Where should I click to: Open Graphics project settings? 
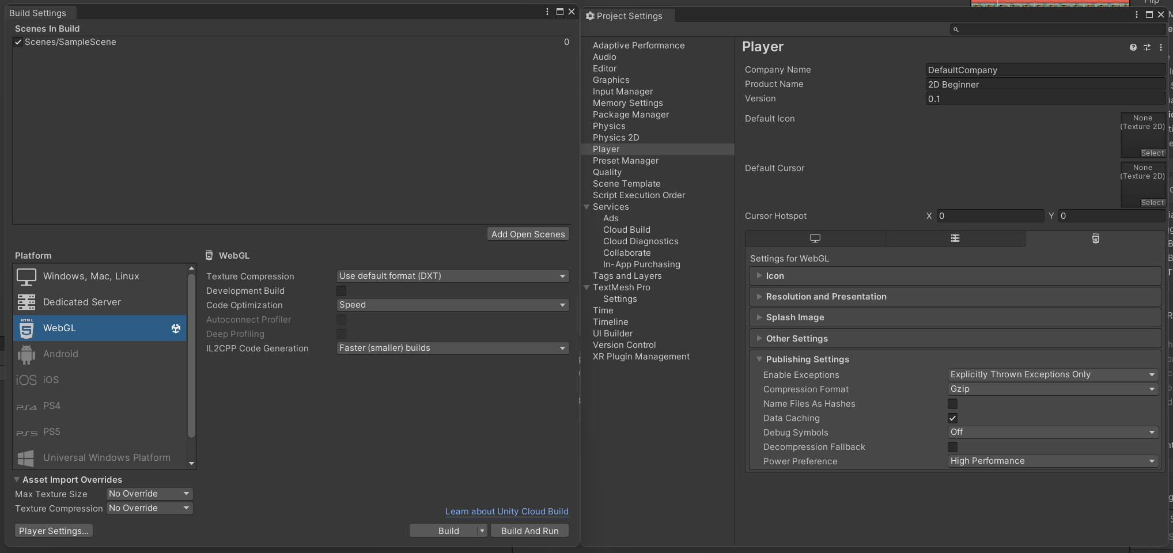[x=611, y=80]
